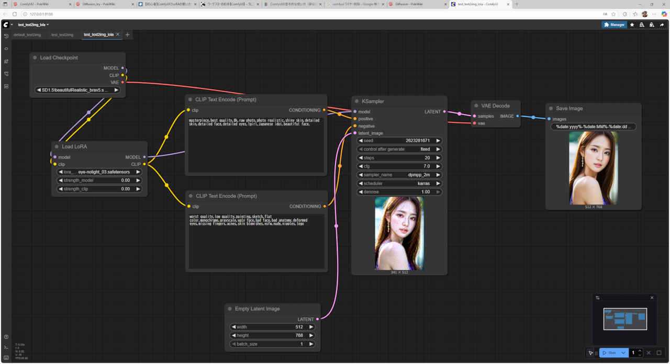Open the queue history sidebar icon

click(6, 36)
